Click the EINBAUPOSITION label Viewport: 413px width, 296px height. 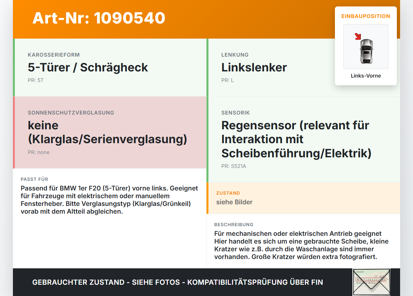(366, 16)
